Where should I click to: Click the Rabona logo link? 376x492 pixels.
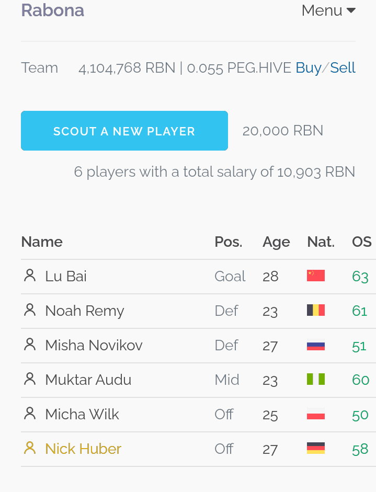point(53,10)
